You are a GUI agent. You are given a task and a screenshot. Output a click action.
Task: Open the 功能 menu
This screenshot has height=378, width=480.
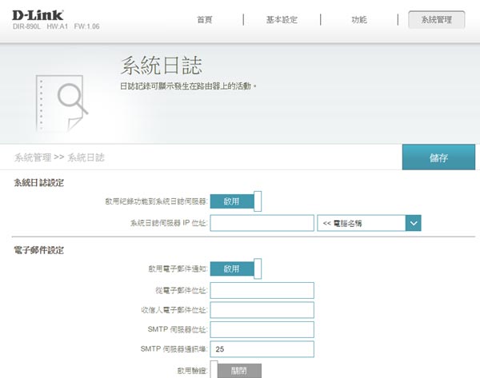(360, 20)
